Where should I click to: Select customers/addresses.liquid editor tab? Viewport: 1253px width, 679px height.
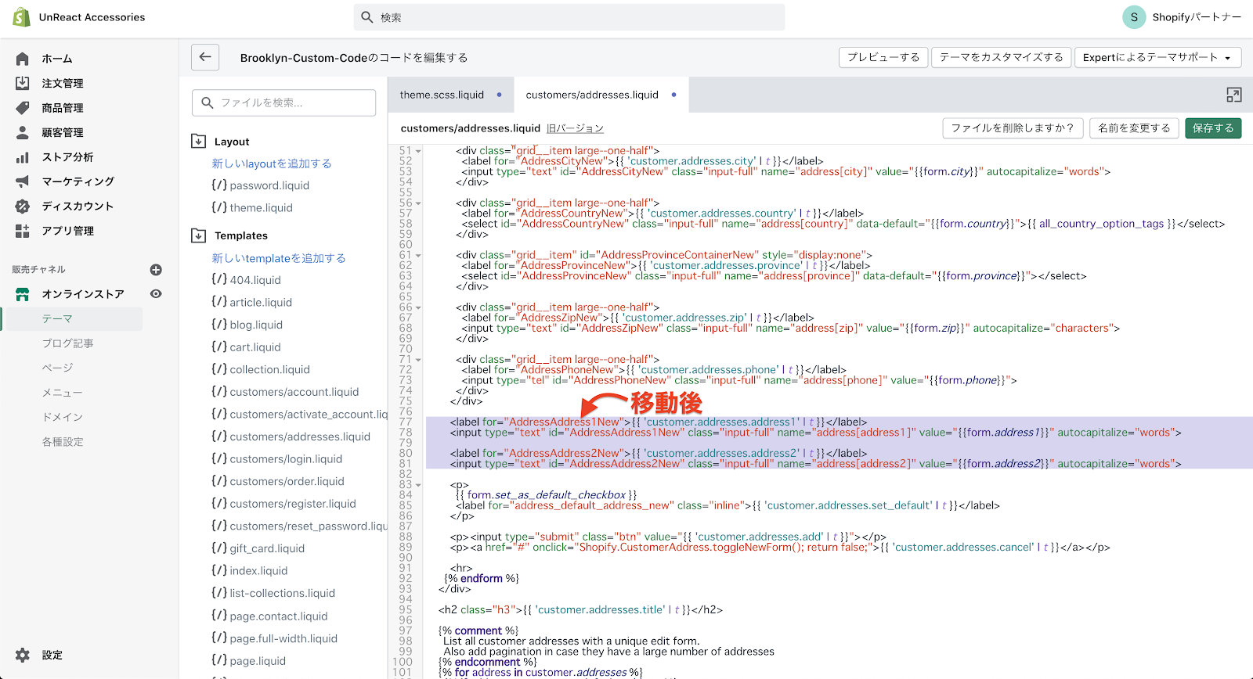[x=592, y=95]
